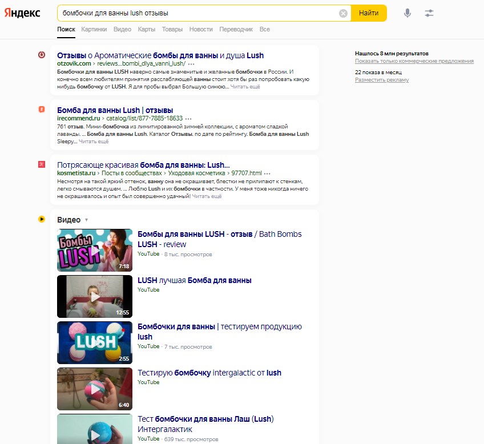Viewport: 484px width, 444px height.
Task: Open 'Бомба для ванны Lush | отзывы' result
Action: [x=115, y=110]
